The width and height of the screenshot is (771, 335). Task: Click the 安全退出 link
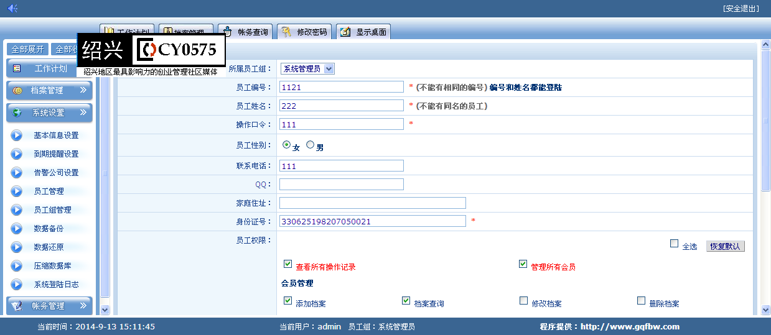click(x=741, y=9)
